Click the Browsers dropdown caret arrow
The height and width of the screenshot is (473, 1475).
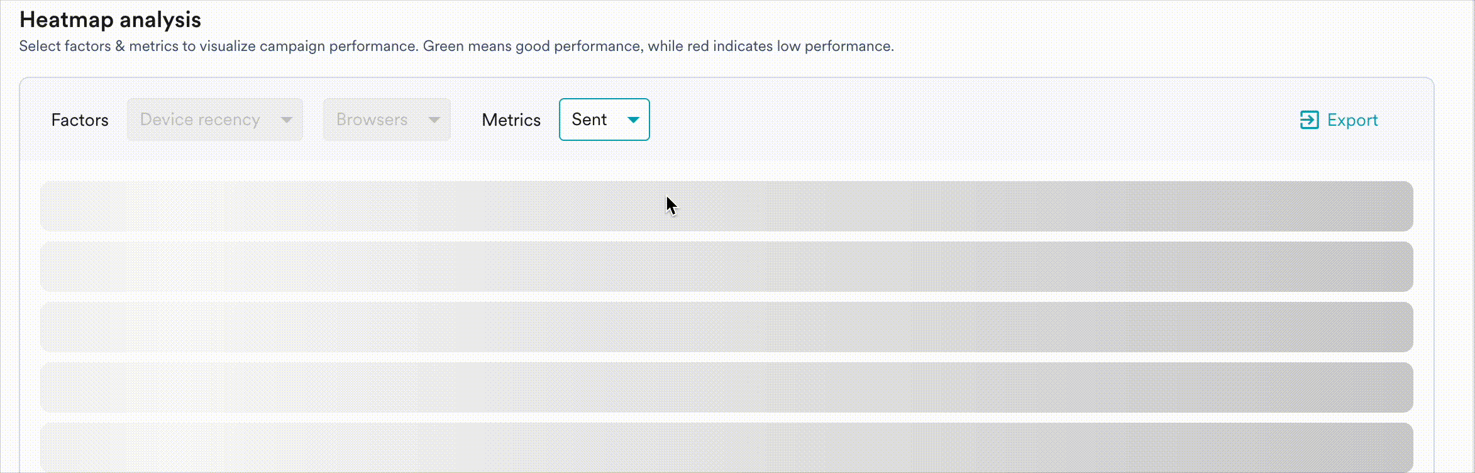point(434,120)
